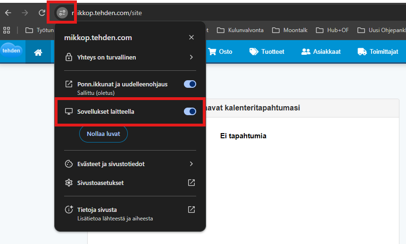This screenshot has height=244, width=406.
Task: Open the Toimittajat tab
Action: (x=378, y=52)
